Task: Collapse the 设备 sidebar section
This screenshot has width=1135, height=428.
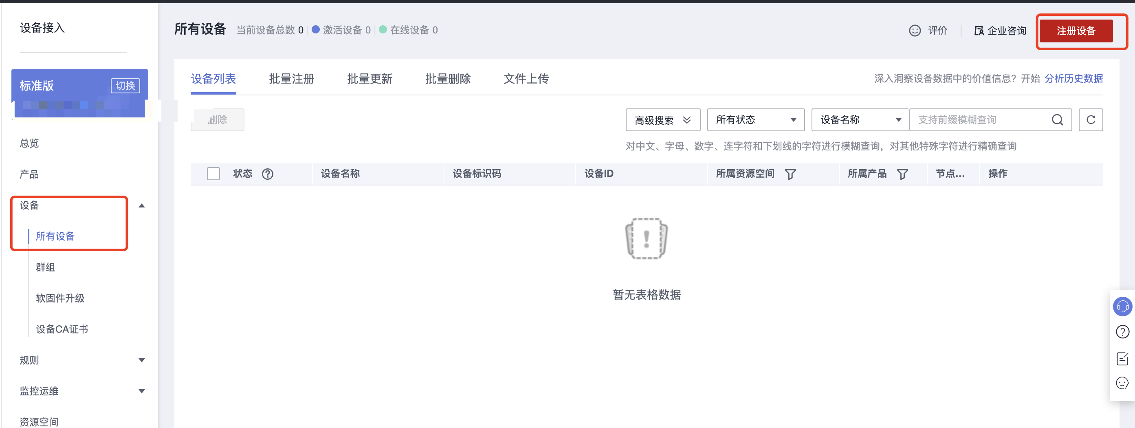Action: click(141, 205)
